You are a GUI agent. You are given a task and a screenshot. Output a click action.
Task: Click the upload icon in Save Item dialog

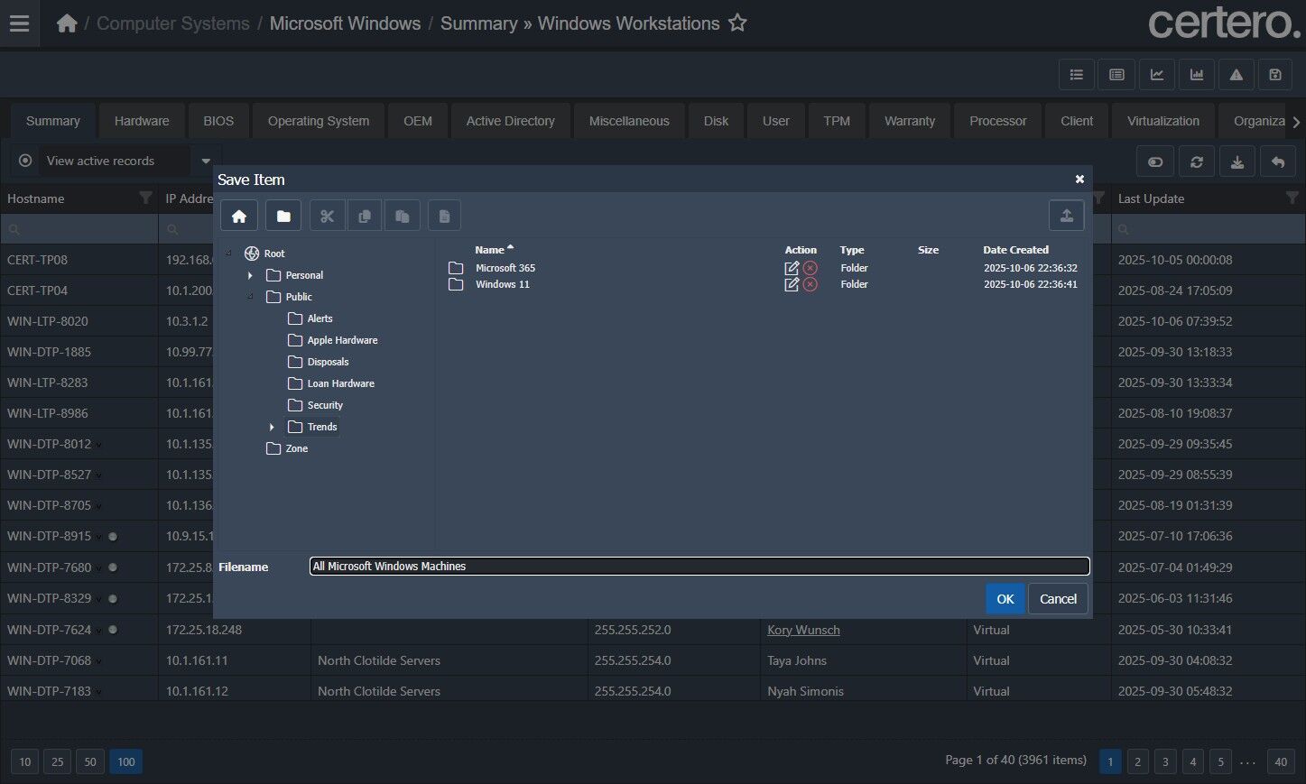point(1066,216)
